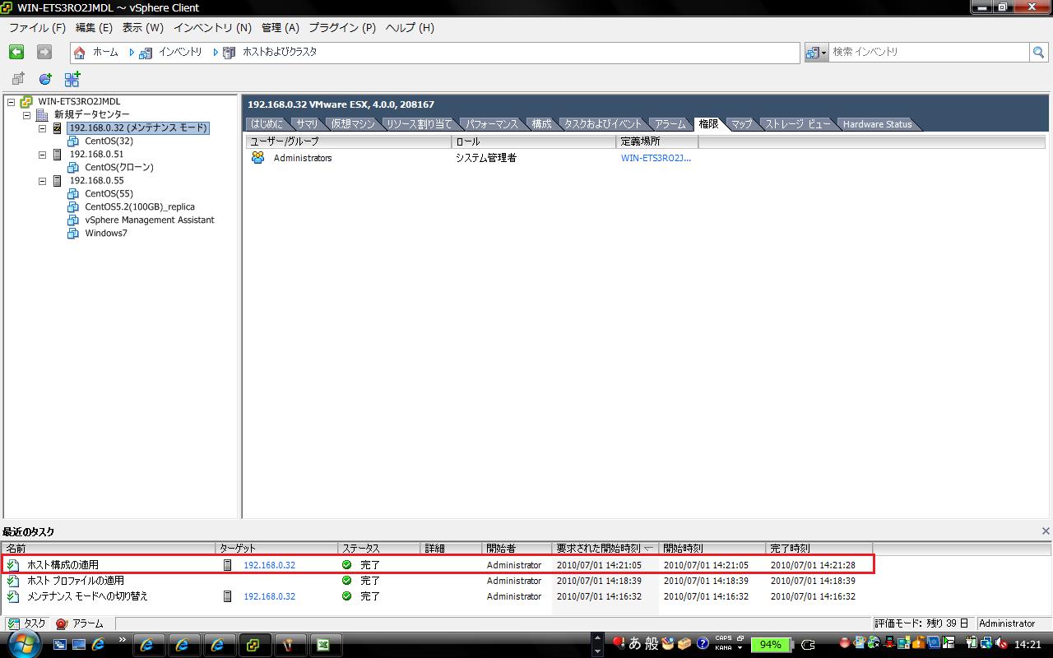Click the タスク button in status bar
This screenshot has height=658, width=1053.
click(x=26, y=623)
